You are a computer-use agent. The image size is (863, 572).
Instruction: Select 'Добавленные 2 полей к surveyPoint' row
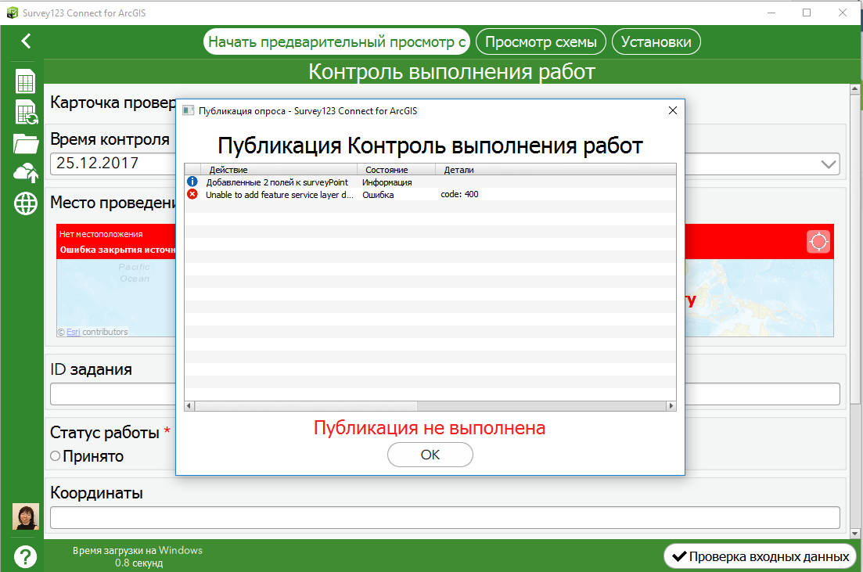tap(430, 182)
